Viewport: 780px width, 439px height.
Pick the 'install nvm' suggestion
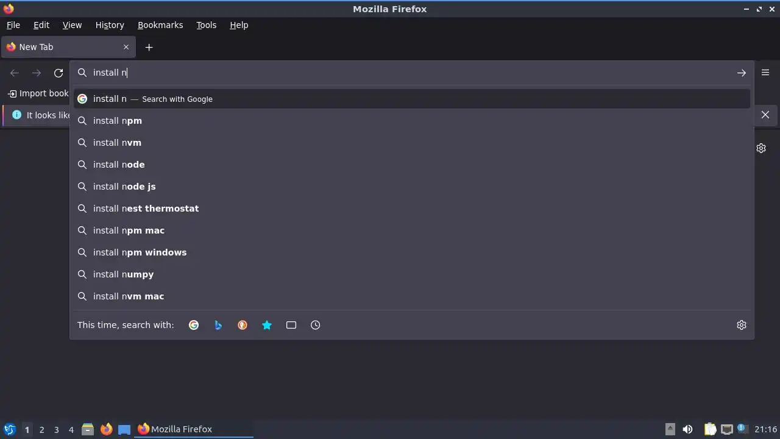tap(412, 143)
